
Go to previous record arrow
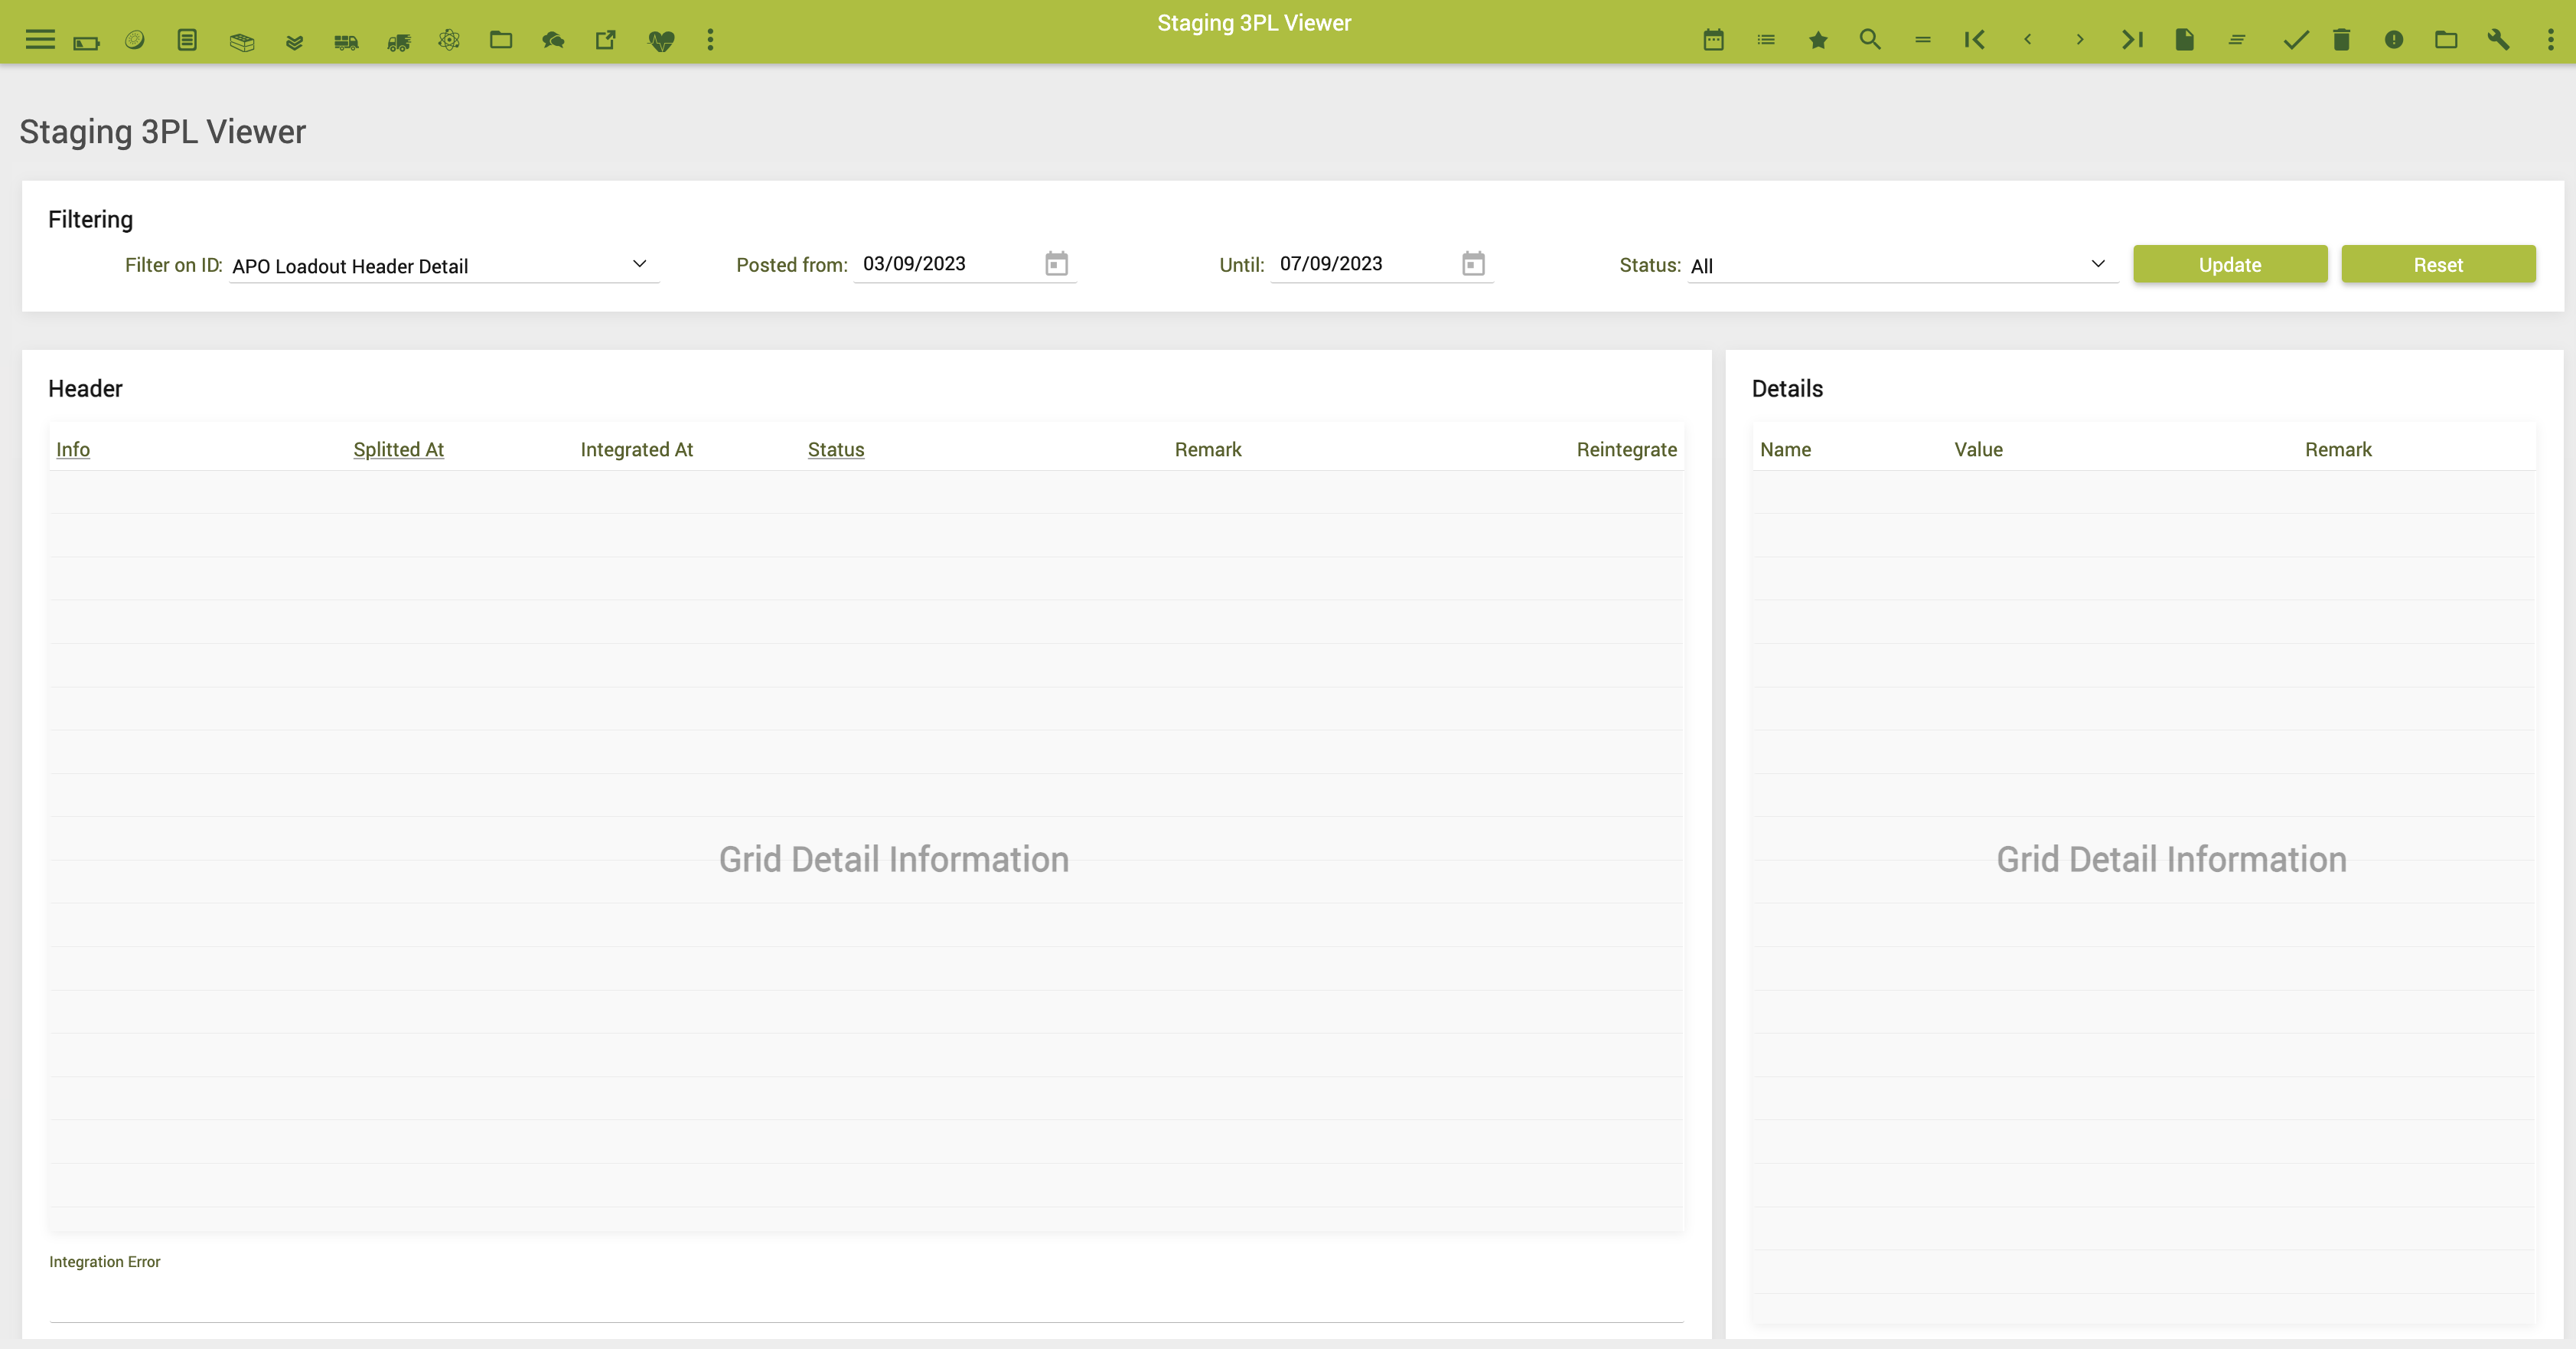pyautogui.click(x=2028, y=40)
